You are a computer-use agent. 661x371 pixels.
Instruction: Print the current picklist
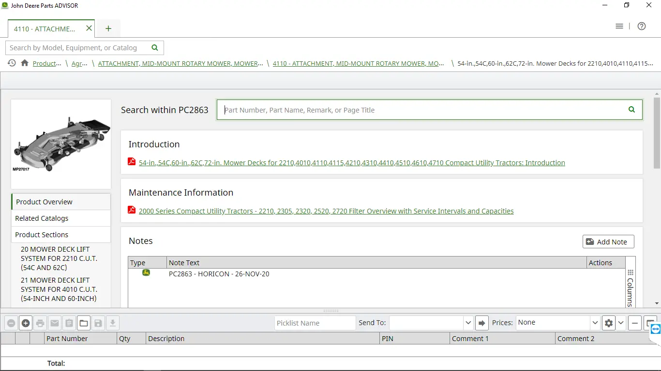40,323
